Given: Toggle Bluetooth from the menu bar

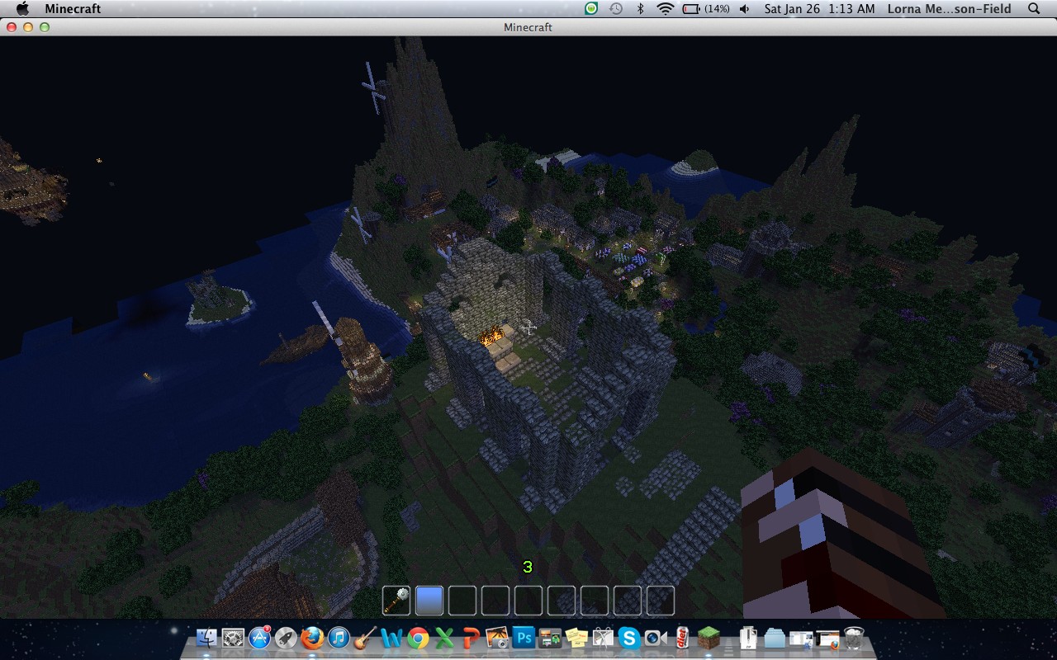Looking at the screenshot, I should [x=641, y=9].
